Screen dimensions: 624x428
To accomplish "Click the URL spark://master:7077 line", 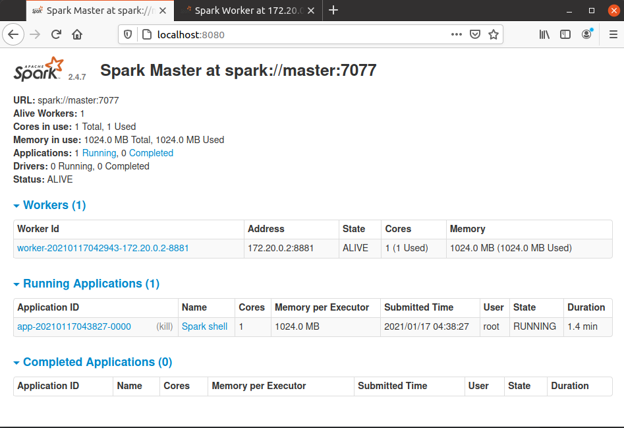I will click(66, 100).
